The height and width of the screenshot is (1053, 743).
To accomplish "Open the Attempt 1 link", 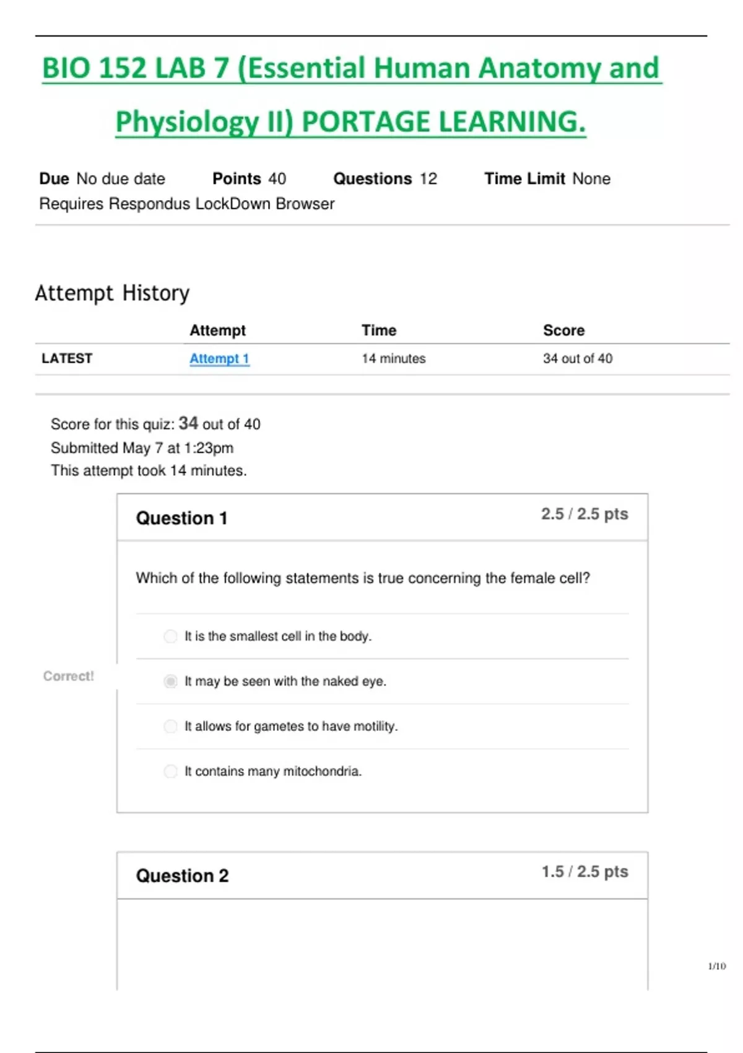I will click(x=219, y=359).
